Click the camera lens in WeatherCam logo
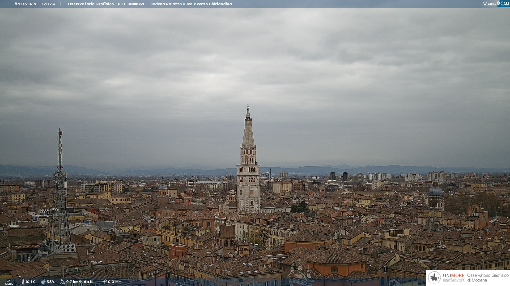Screen dimensions: 510x286 coord(498,3)
